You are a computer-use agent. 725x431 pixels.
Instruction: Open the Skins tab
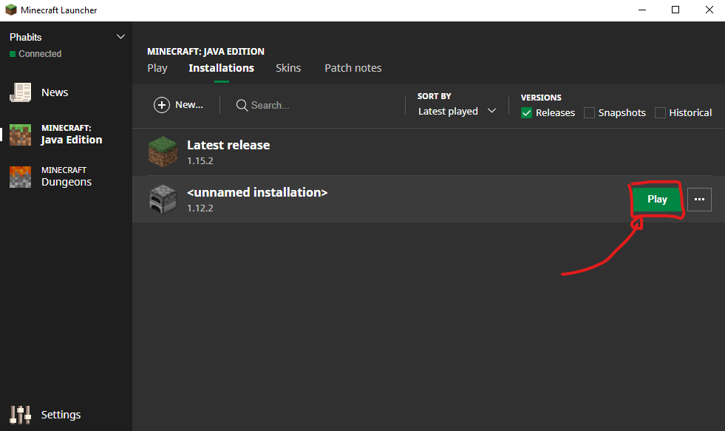point(288,68)
